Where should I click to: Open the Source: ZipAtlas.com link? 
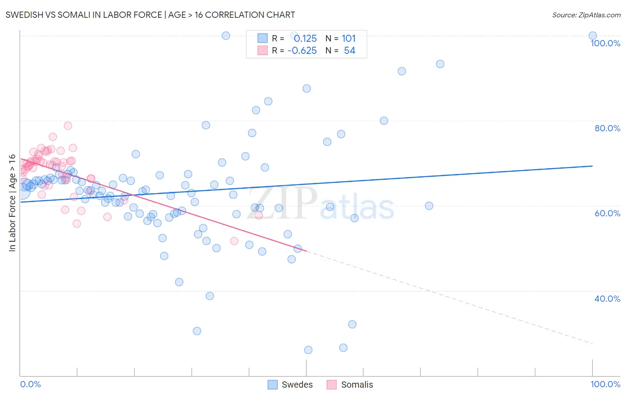(x=586, y=15)
